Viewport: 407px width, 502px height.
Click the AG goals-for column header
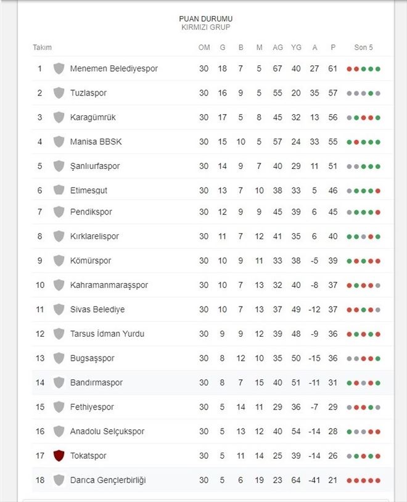[277, 47]
